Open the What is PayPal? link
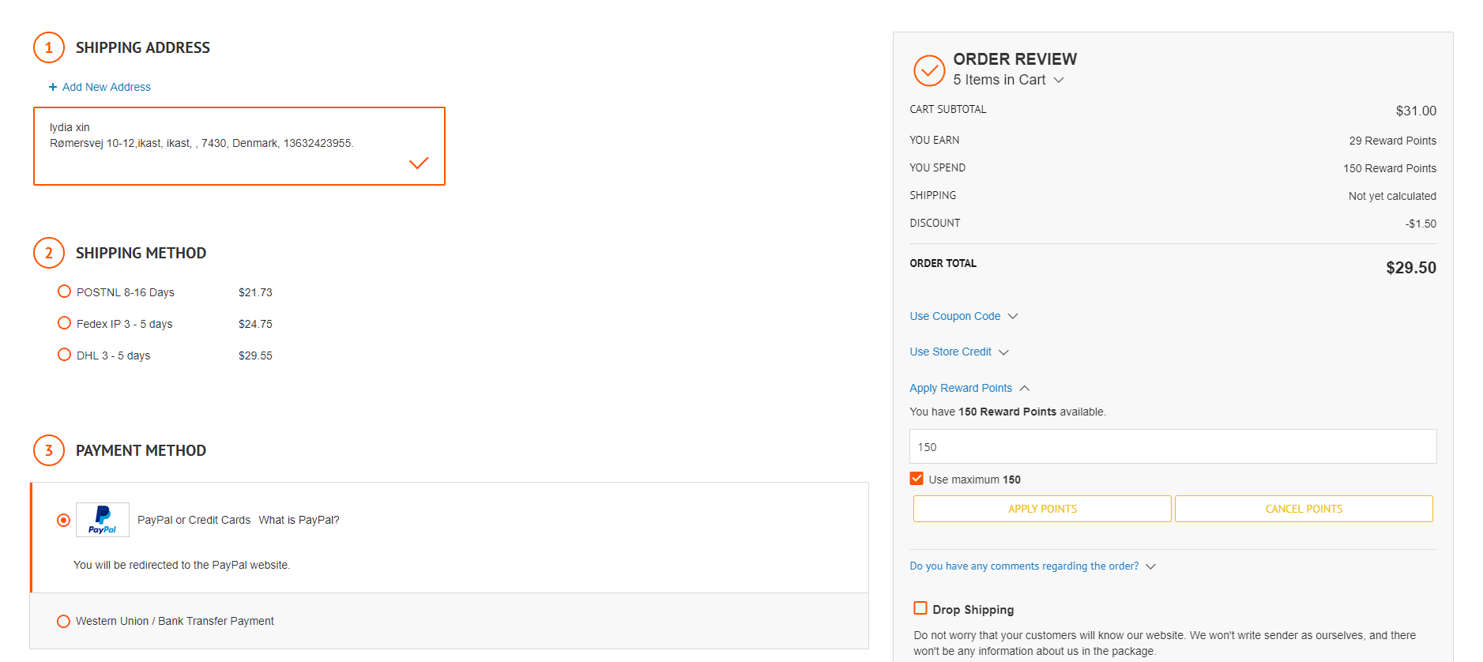Image resolution: width=1483 pixels, height=662 pixels. (299, 520)
